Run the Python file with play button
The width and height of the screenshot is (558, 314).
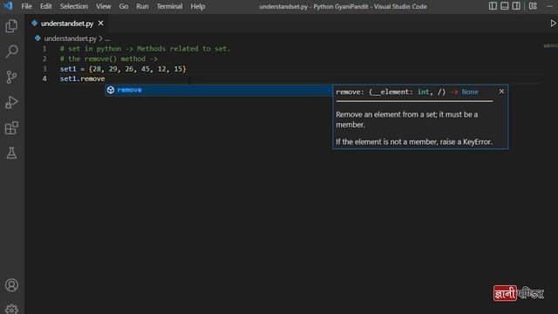click(x=553, y=24)
